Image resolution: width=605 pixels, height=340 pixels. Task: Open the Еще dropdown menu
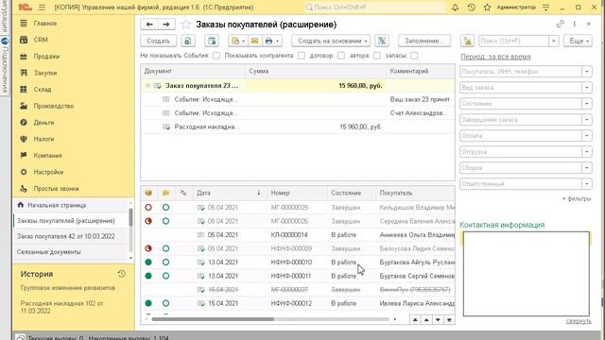pos(578,41)
